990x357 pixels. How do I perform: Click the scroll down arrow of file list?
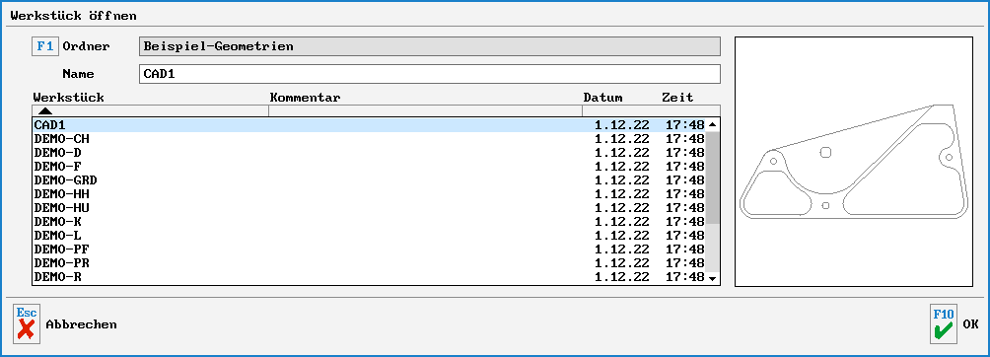(712, 278)
